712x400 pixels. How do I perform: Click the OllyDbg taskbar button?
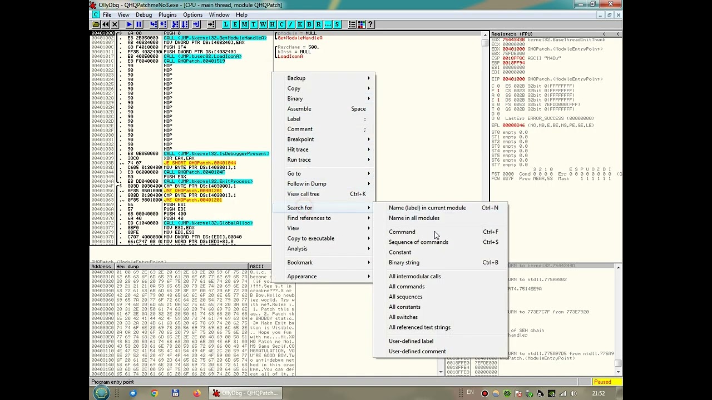point(245,393)
